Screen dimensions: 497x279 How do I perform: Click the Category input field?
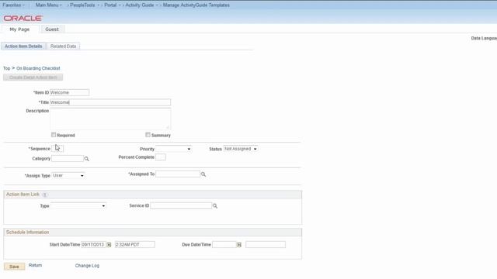click(68, 158)
